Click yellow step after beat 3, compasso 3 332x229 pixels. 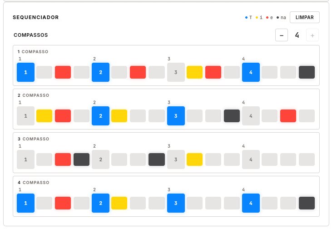click(194, 159)
